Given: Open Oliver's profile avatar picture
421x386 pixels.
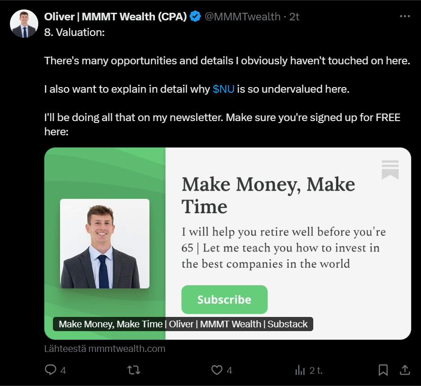Looking at the screenshot, I should point(24,24).
